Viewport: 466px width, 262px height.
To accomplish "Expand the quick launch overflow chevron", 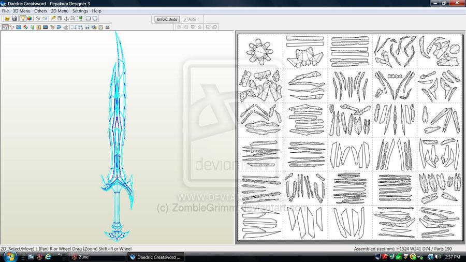I will pos(59,255).
